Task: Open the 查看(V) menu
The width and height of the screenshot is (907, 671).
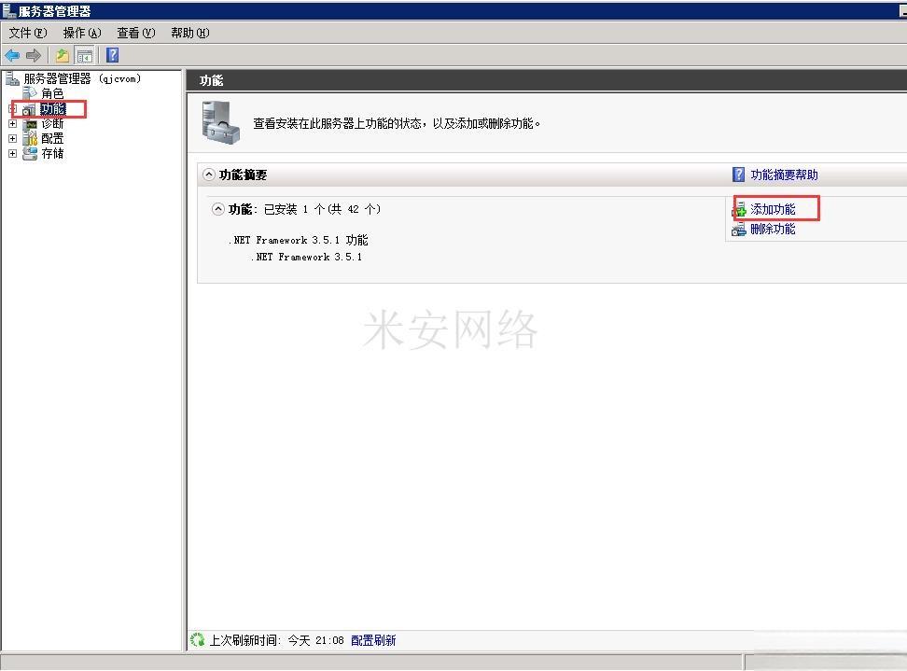Action: [136, 33]
